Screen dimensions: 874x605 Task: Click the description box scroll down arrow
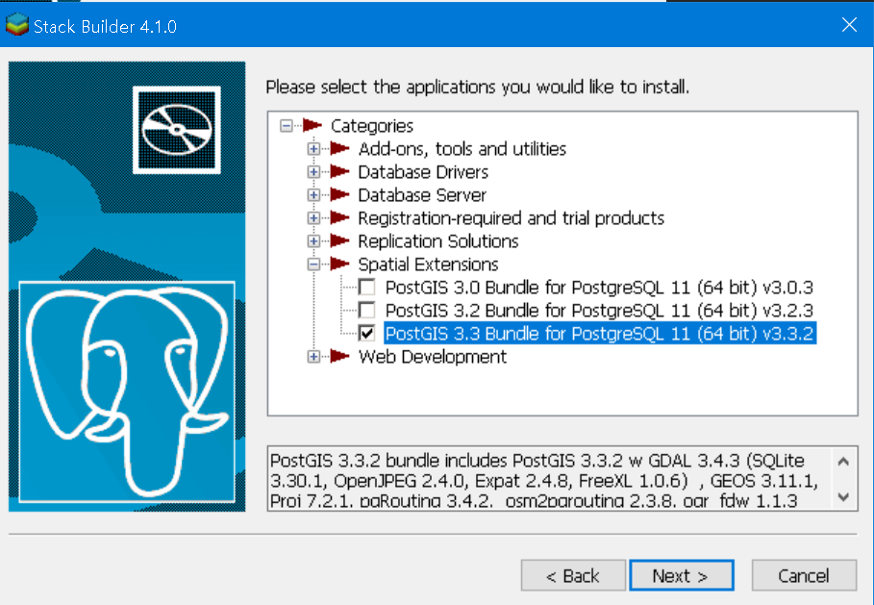click(843, 497)
